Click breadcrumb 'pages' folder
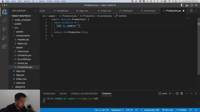The height and width of the screenshot is (112, 200). (52, 16)
